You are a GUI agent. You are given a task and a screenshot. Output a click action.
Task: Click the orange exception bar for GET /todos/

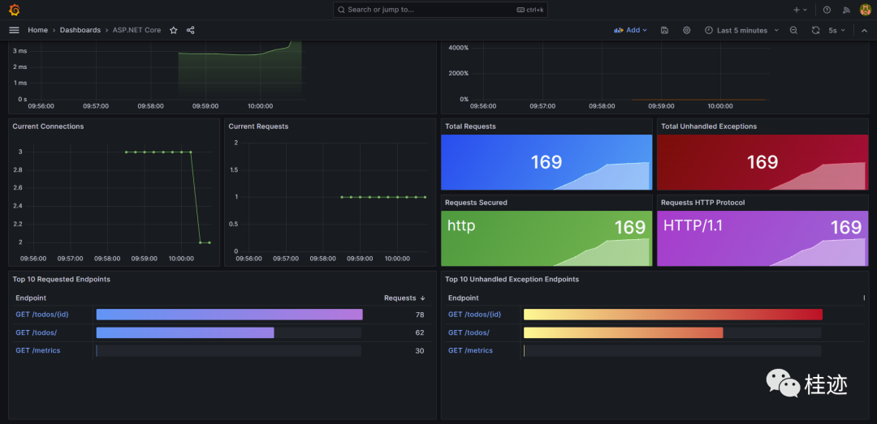click(x=623, y=332)
